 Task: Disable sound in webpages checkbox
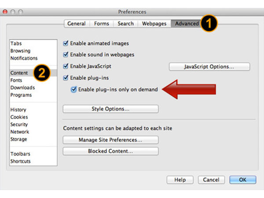click(66, 55)
